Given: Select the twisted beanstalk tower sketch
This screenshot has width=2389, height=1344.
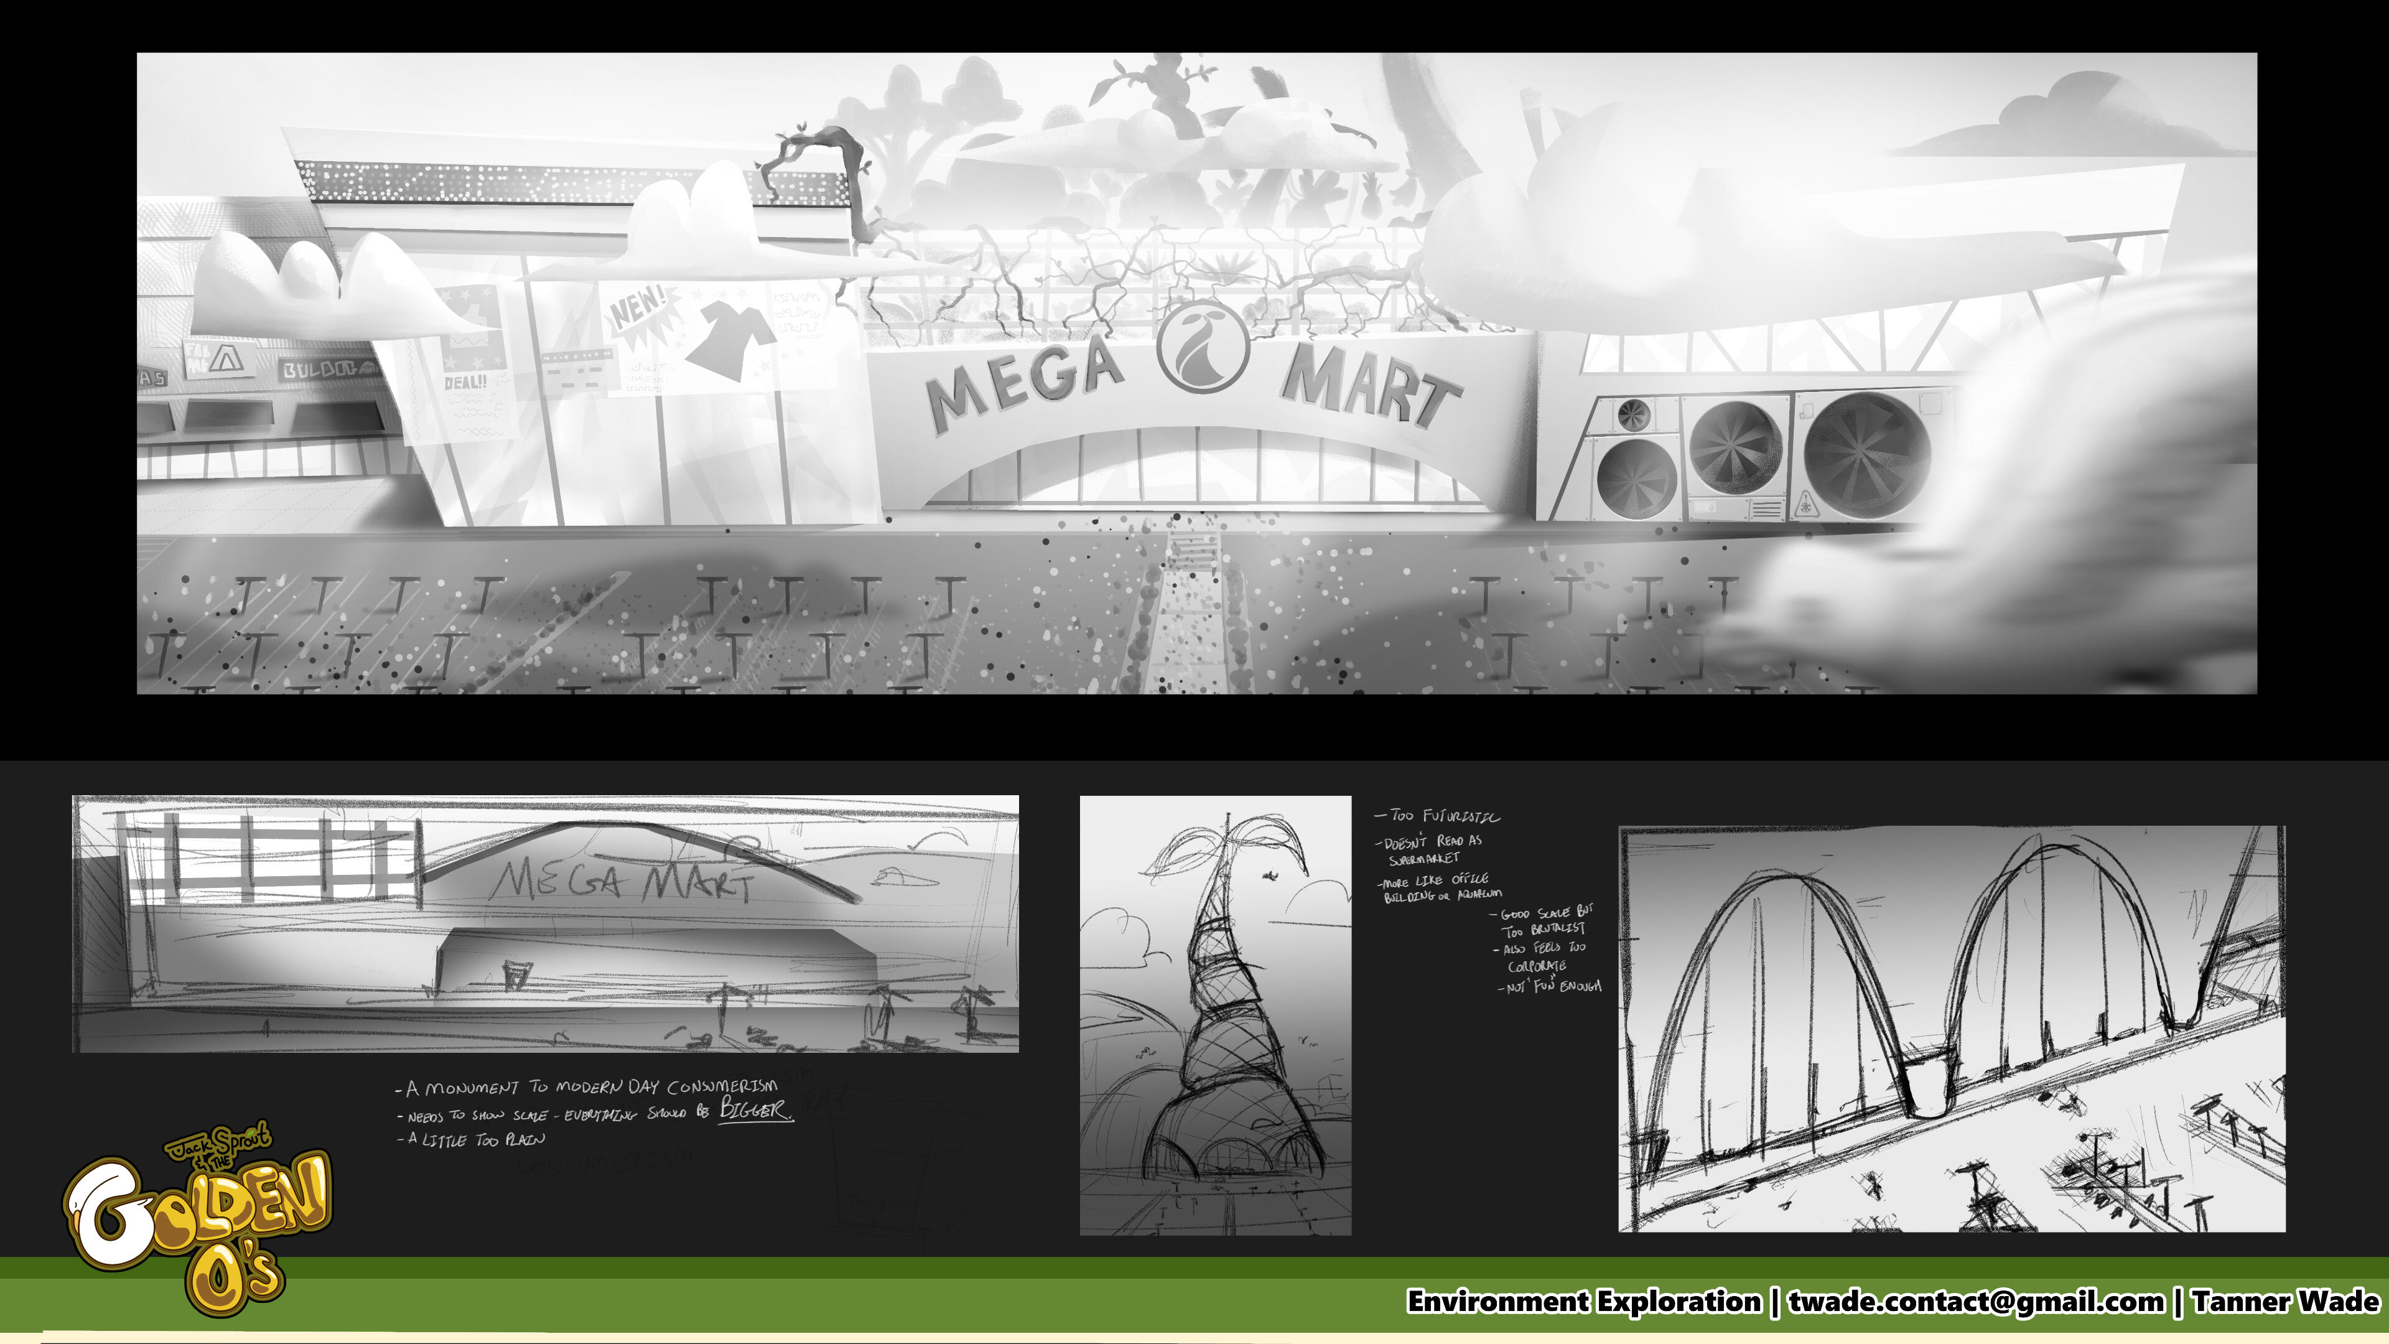Looking at the screenshot, I should tap(1215, 1015).
